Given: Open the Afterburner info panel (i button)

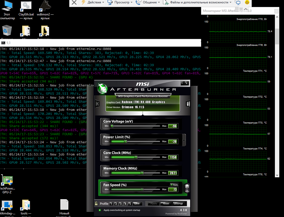Looking at the screenshot, I should (x=188, y=104).
